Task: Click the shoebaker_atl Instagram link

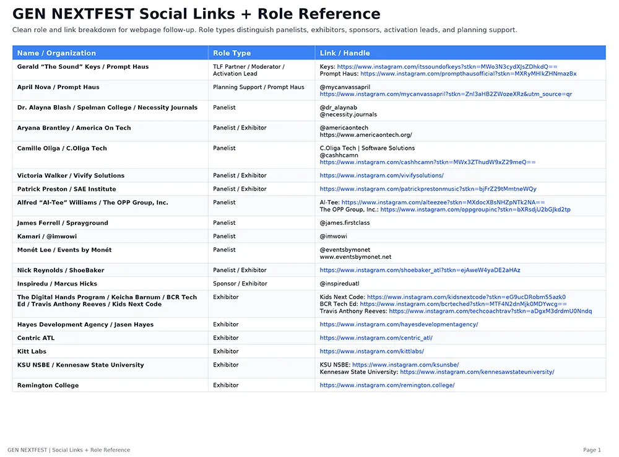Action: 420,271
